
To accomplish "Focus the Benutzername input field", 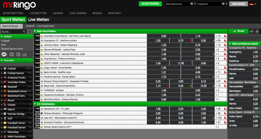I will (179, 4).
